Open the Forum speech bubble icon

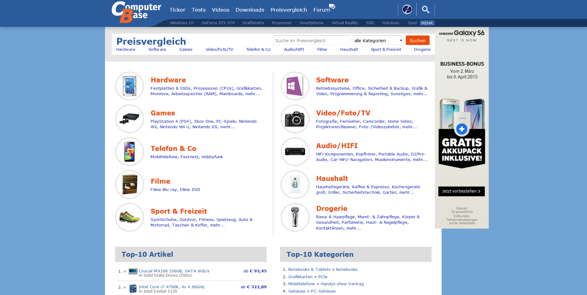click(x=332, y=6)
